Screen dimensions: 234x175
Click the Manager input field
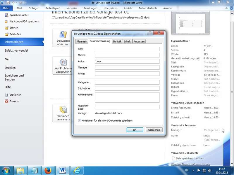(x=127, y=67)
